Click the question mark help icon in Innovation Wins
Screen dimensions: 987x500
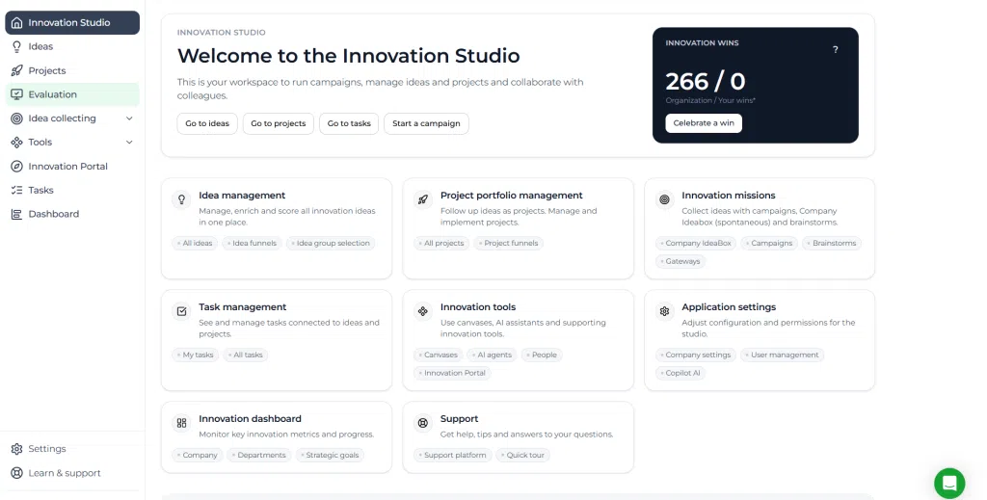[x=836, y=50]
